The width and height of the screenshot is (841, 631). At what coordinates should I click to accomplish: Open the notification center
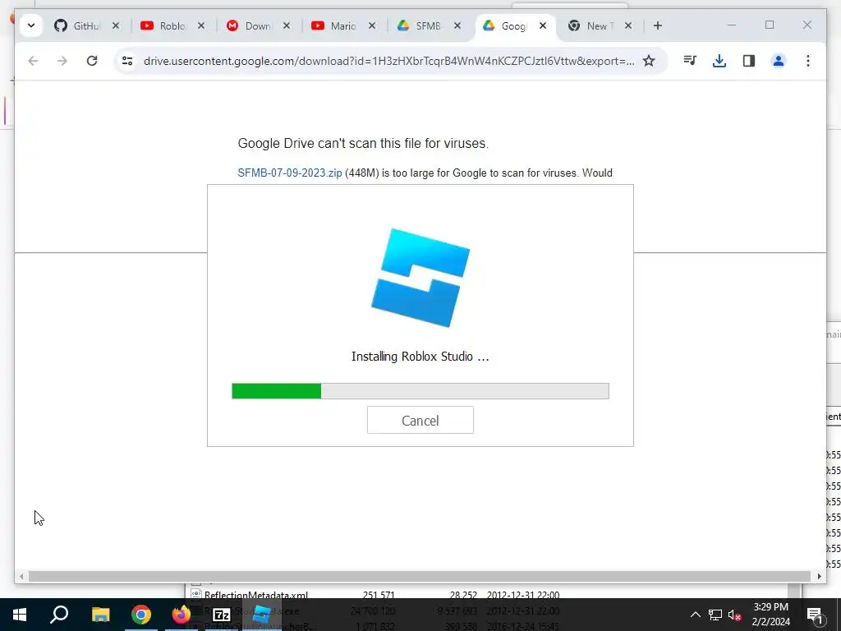click(815, 615)
